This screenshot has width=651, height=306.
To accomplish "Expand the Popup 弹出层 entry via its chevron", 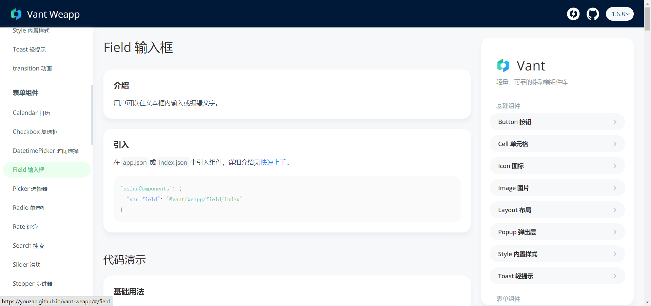I will coord(615,232).
